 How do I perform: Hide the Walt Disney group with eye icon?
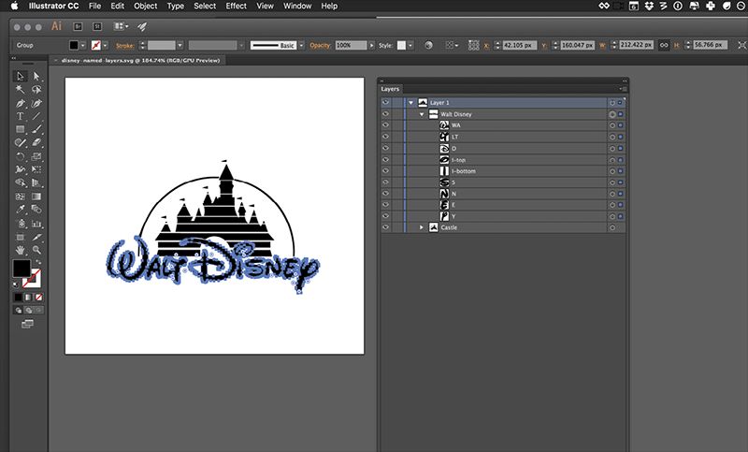coord(385,114)
